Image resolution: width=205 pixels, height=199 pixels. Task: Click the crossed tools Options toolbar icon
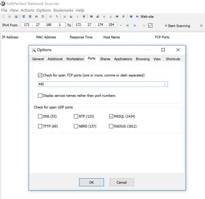(64, 16)
